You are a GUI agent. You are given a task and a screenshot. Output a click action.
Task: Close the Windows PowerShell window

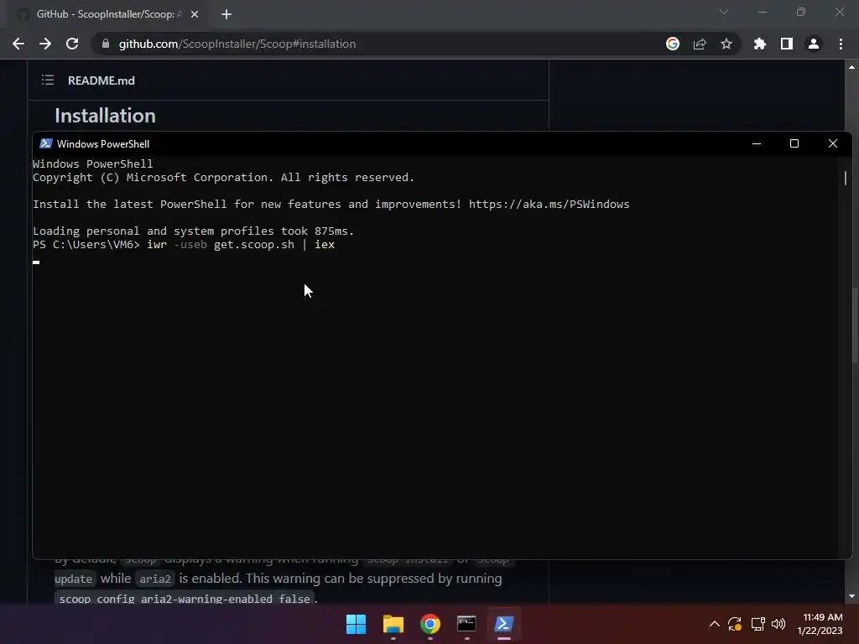pyautogui.click(x=833, y=143)
